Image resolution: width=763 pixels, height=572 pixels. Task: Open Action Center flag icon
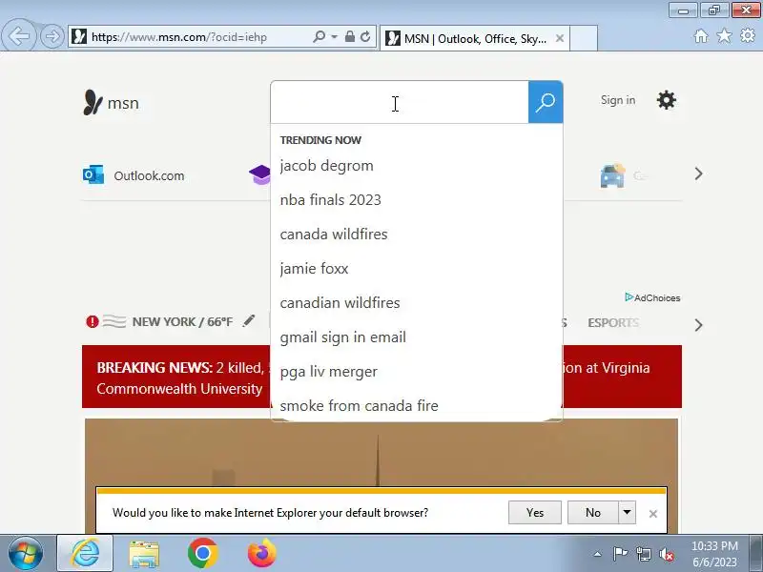[619, 554]
